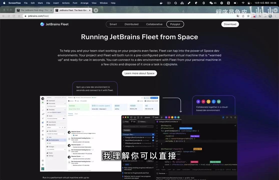279x180 pixels.
Task: Select the Polyglot pill in the navigation
Action: (175, 24)
